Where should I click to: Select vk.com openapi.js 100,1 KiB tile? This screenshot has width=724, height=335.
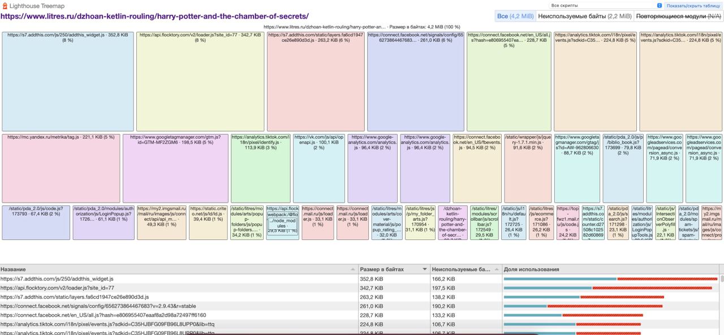[x=319, y=168]
